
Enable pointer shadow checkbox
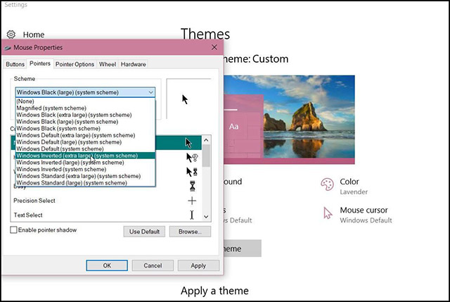(14, 230)
